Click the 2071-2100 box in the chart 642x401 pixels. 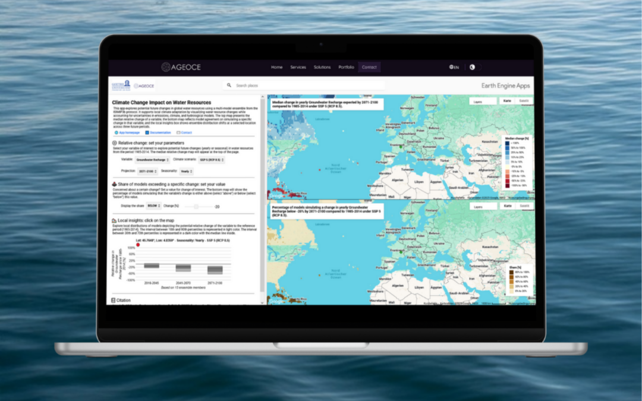click(215, 270)
